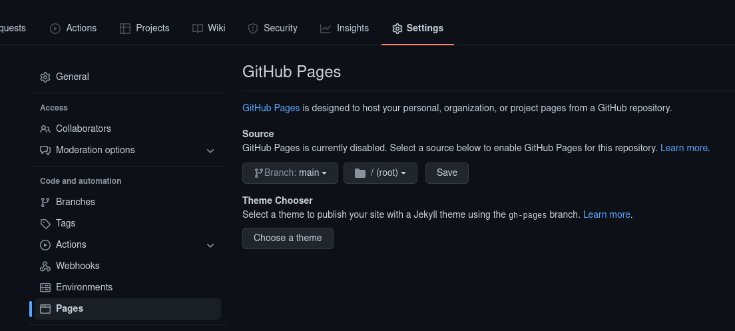The image size is (735, 331).
Task: Click the gear icon next to General
Action: point(45,77)
